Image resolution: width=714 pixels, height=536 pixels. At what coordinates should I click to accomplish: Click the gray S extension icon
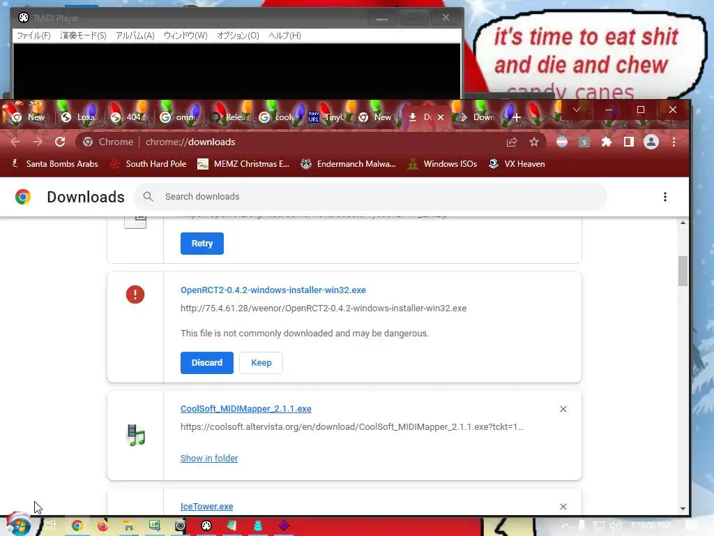584,142
